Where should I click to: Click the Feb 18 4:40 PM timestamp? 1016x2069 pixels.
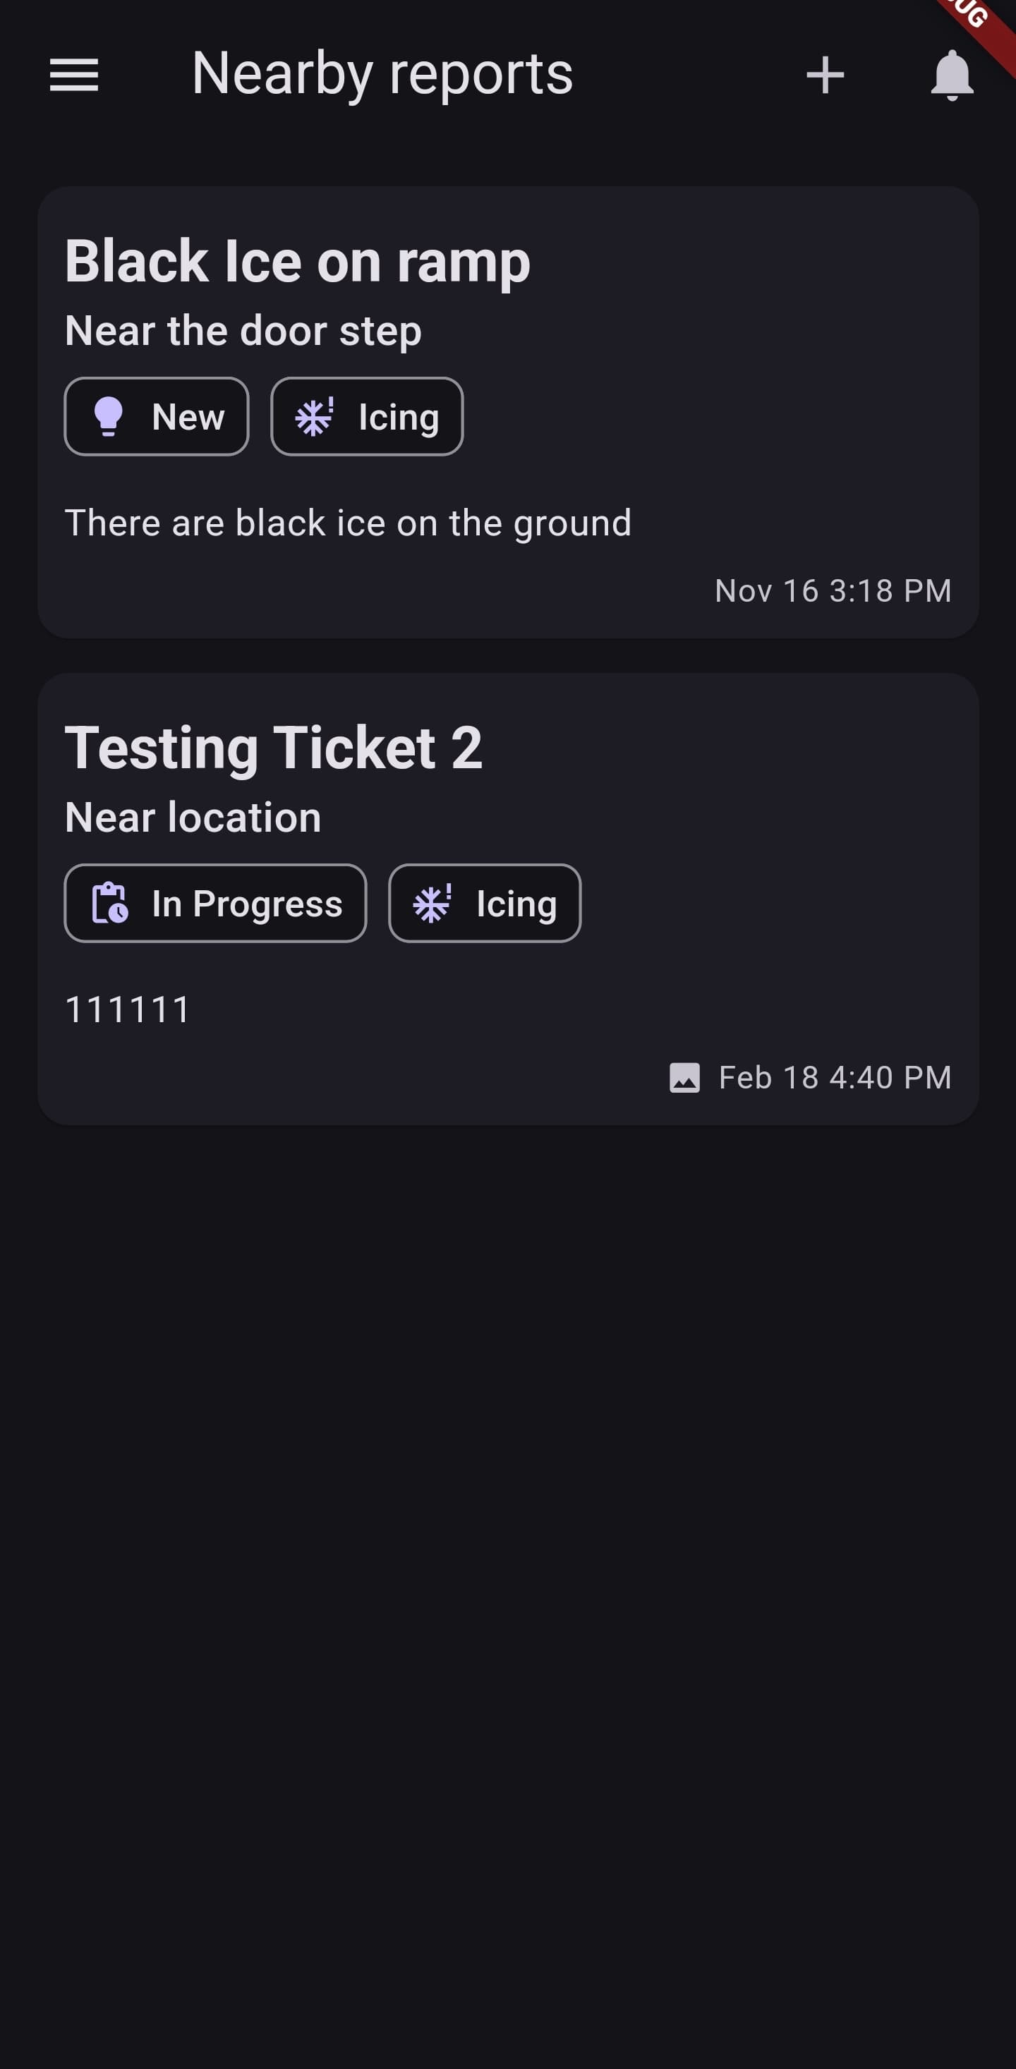point(835,1077)
